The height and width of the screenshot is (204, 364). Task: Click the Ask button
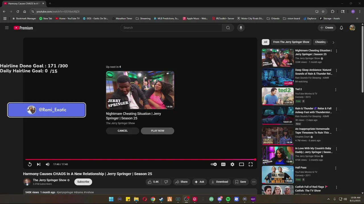tap(199, 182)
